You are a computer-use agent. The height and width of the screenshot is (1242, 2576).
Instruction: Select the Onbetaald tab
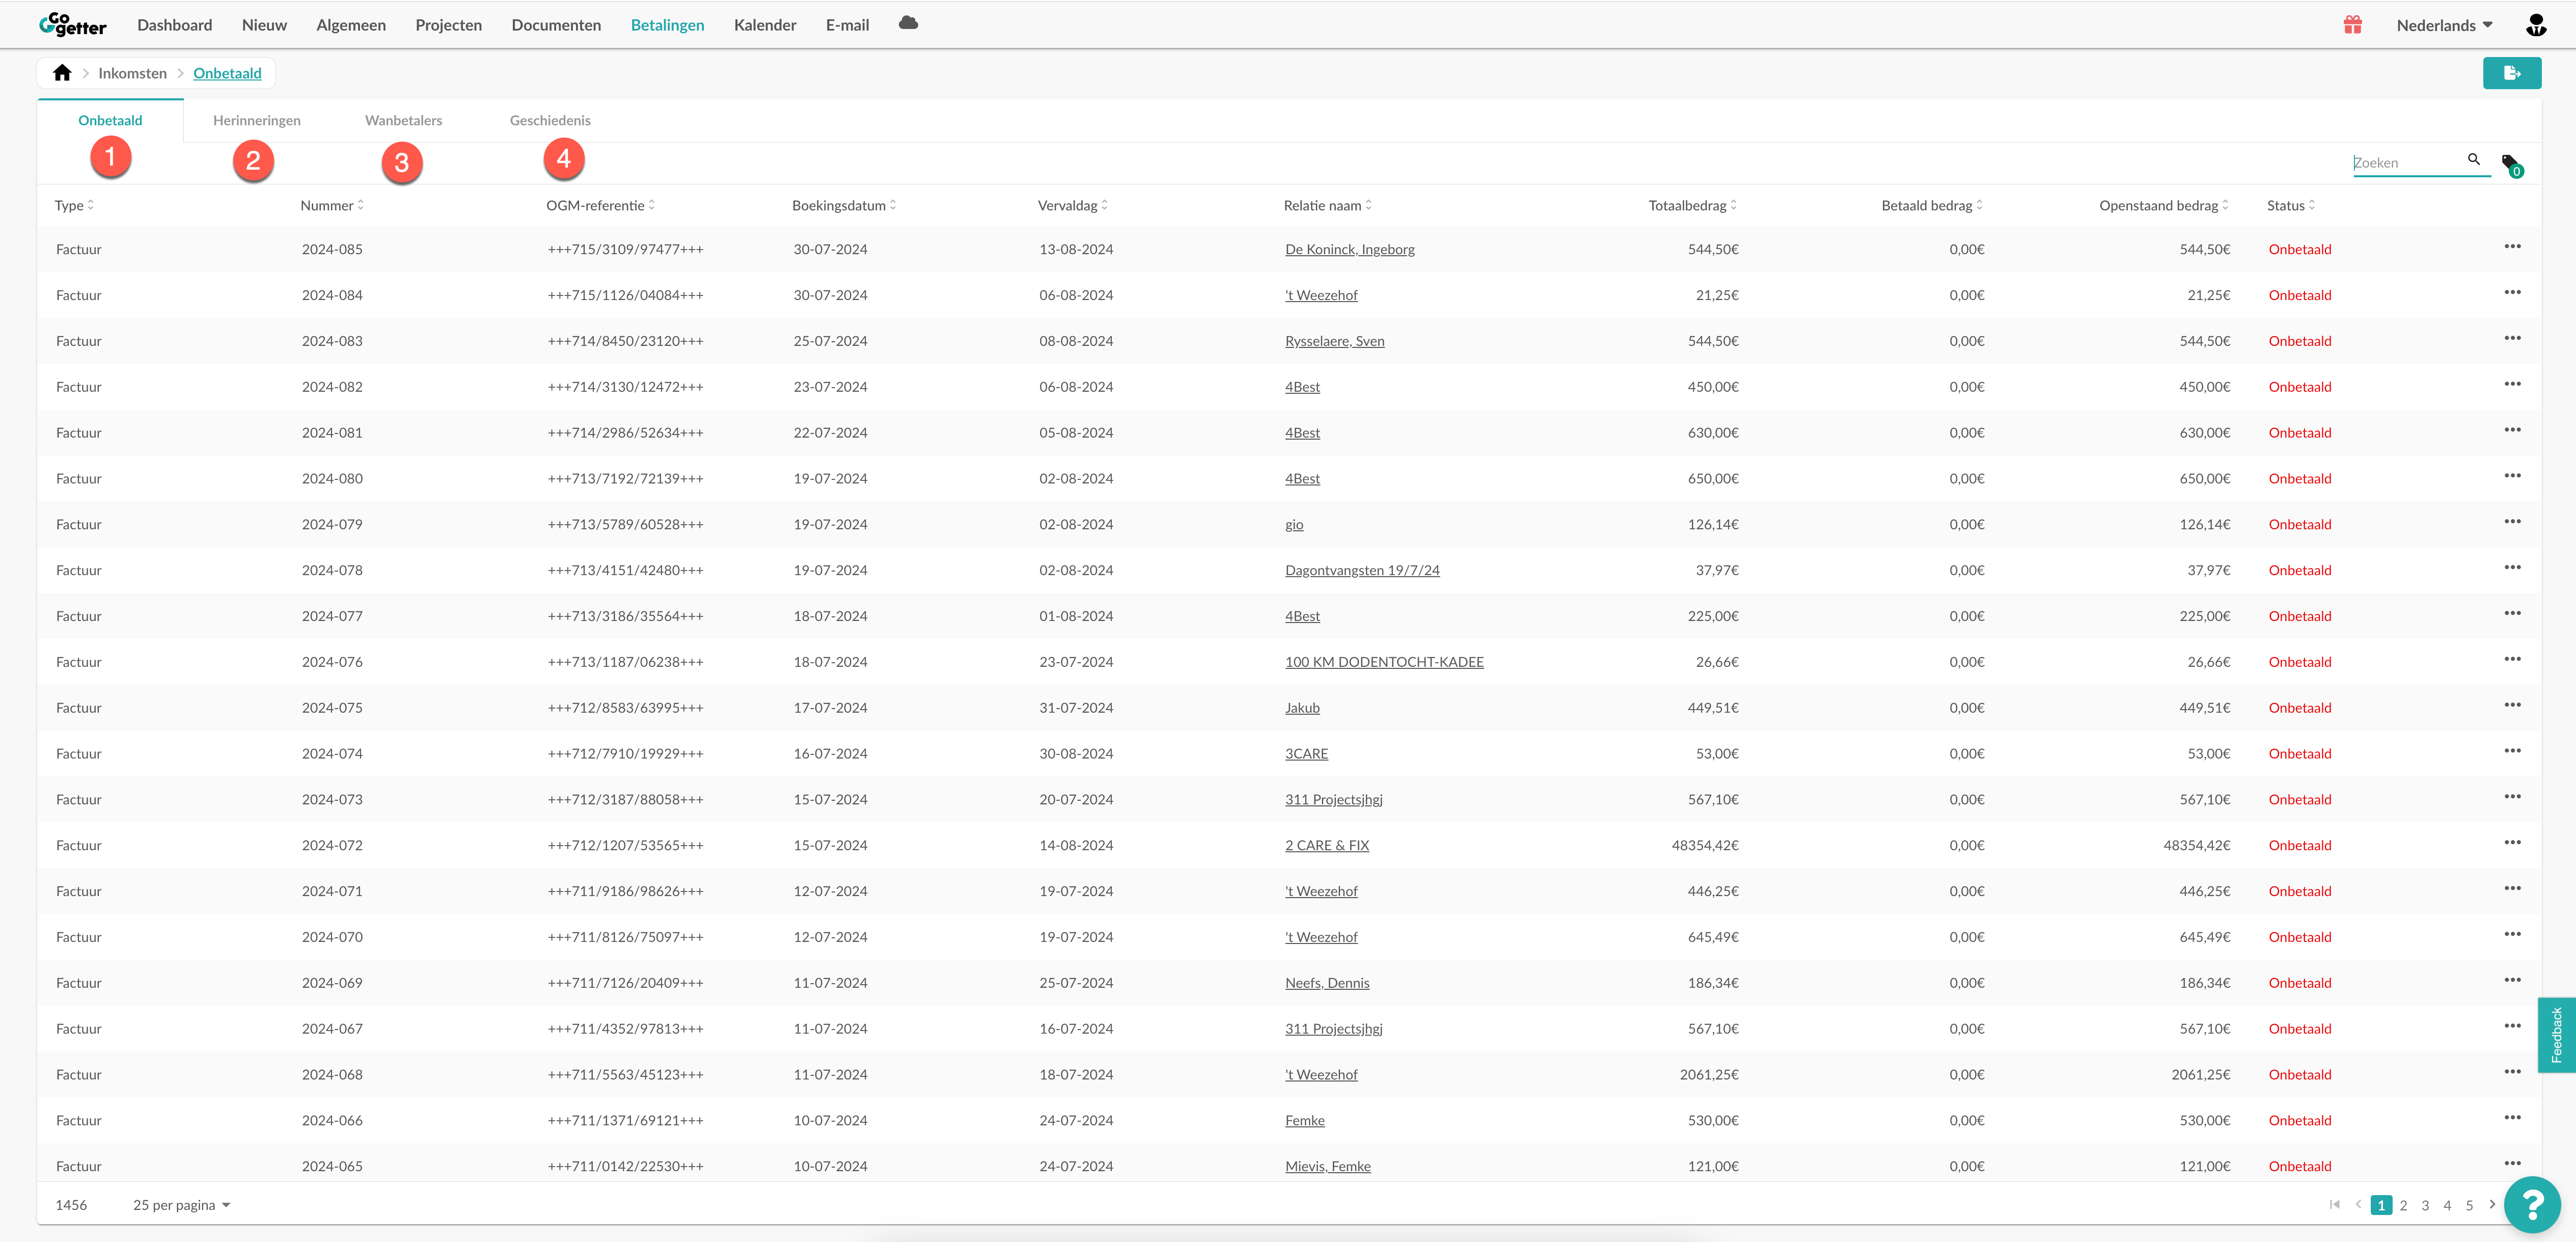(x=110, y=121)
